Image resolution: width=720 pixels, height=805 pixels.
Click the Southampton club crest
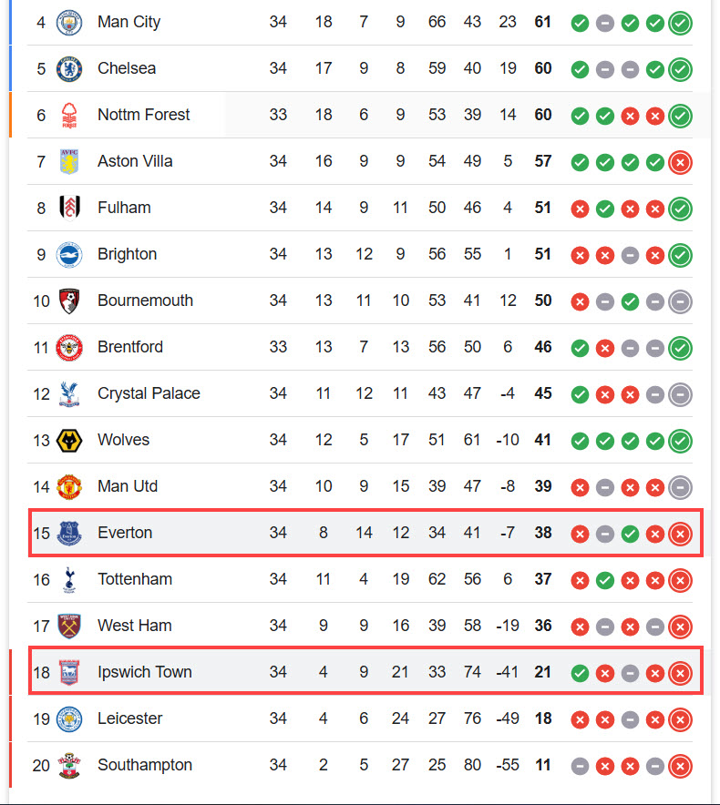[x=69, y=766]
